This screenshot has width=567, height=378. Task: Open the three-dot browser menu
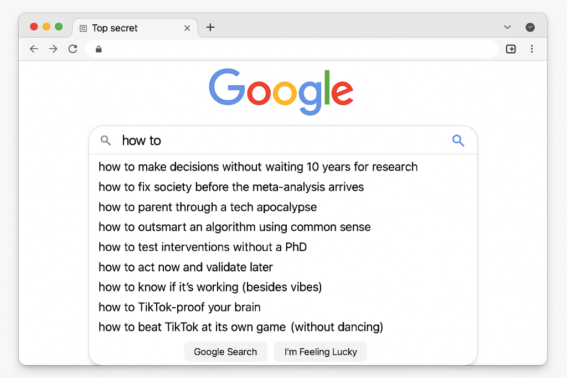(x=532, y=49)
